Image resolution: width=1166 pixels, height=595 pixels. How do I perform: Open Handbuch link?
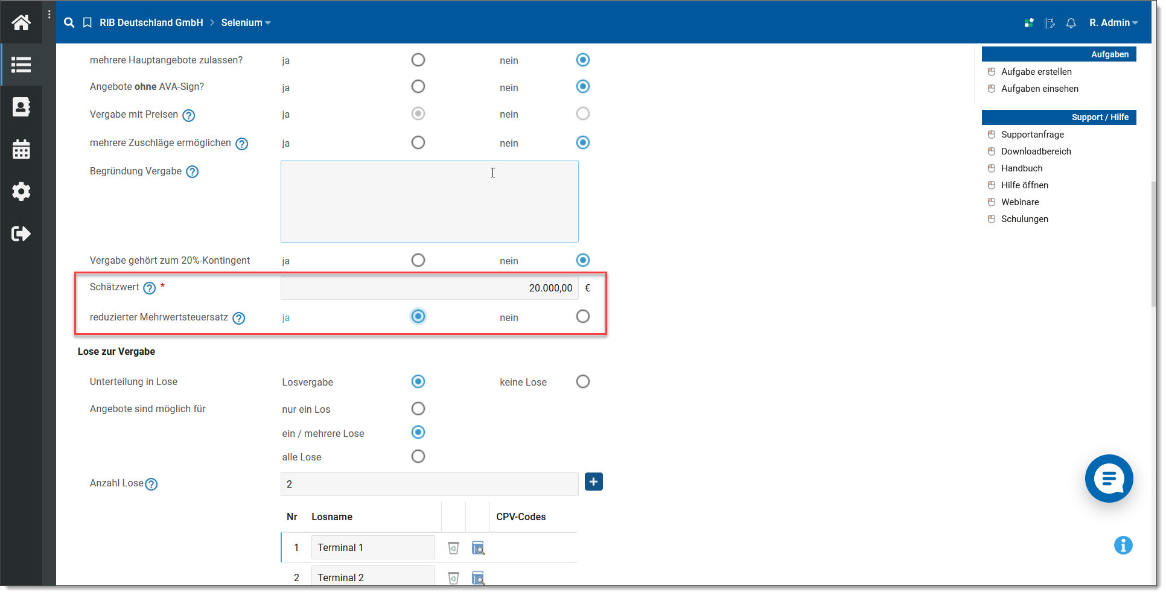click(x=1022, y=168)
